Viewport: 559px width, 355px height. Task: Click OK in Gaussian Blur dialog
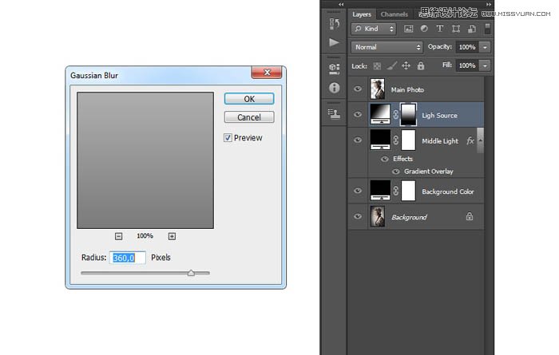249,99
